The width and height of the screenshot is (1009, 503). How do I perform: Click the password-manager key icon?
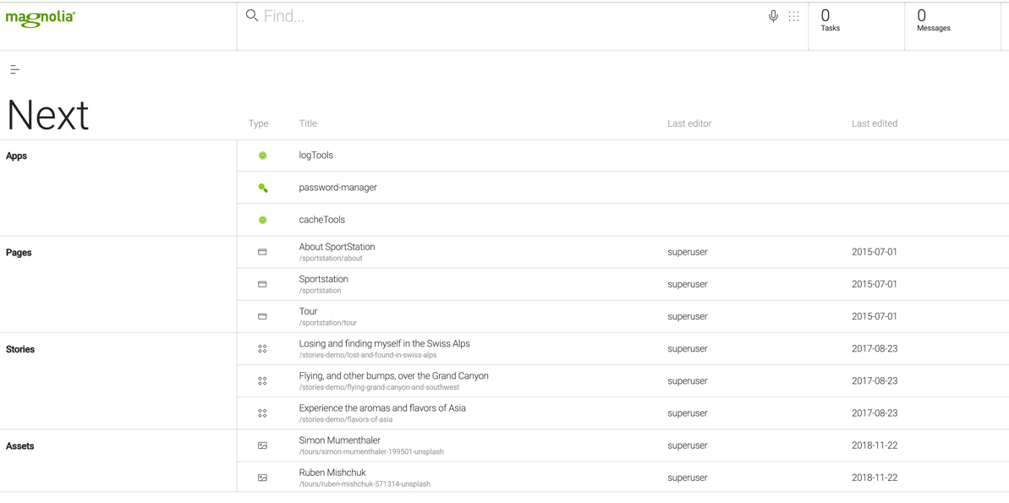click(x=262, y=188)
